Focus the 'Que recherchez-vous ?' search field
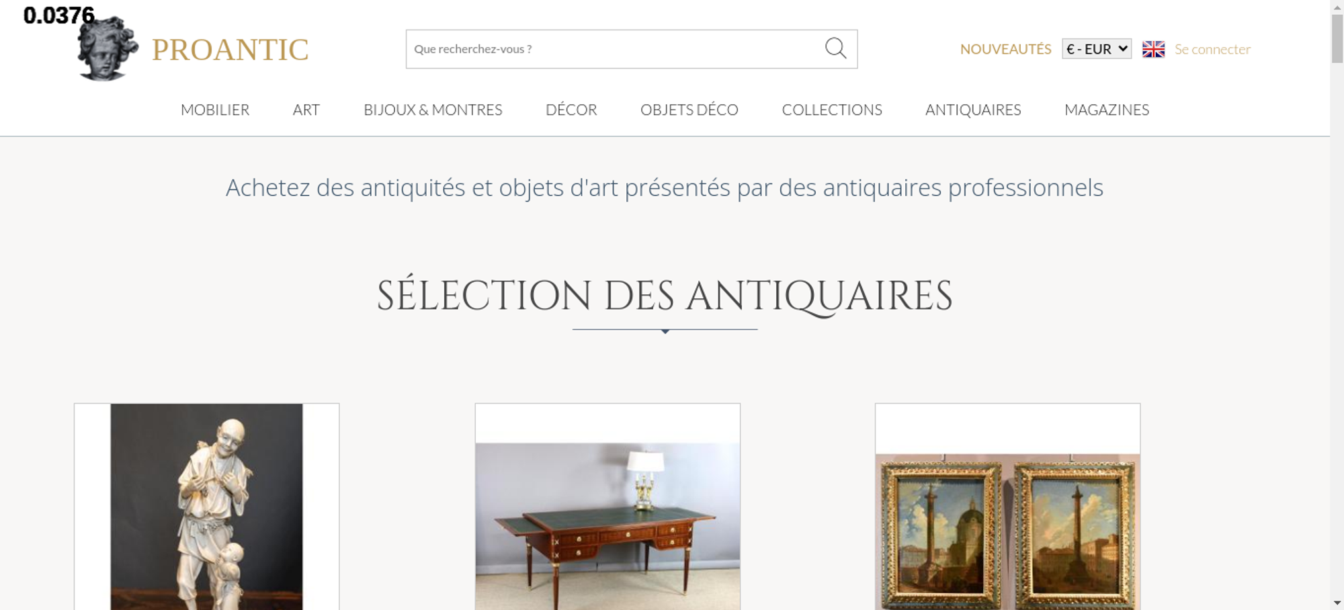The height and width of the screenshot is (610, 1344). point(615,49)
